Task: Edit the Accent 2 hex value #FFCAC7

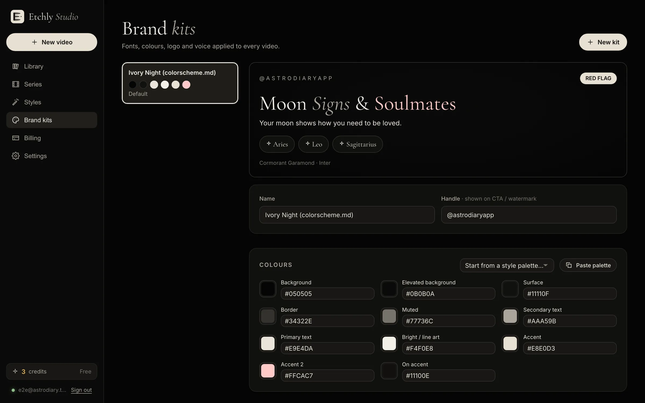Action: [x=327, y=376]
